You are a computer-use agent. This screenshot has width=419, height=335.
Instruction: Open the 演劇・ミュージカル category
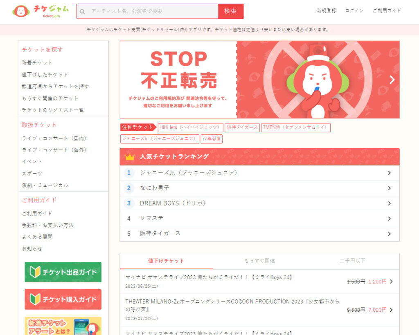click(x=45, y=185)
